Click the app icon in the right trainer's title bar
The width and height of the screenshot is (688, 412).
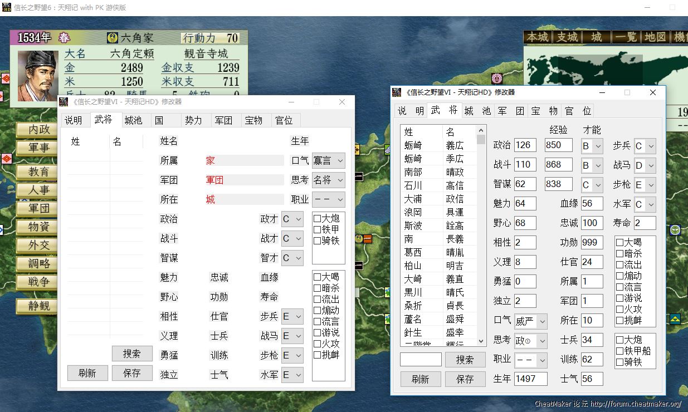pos(397,92)
